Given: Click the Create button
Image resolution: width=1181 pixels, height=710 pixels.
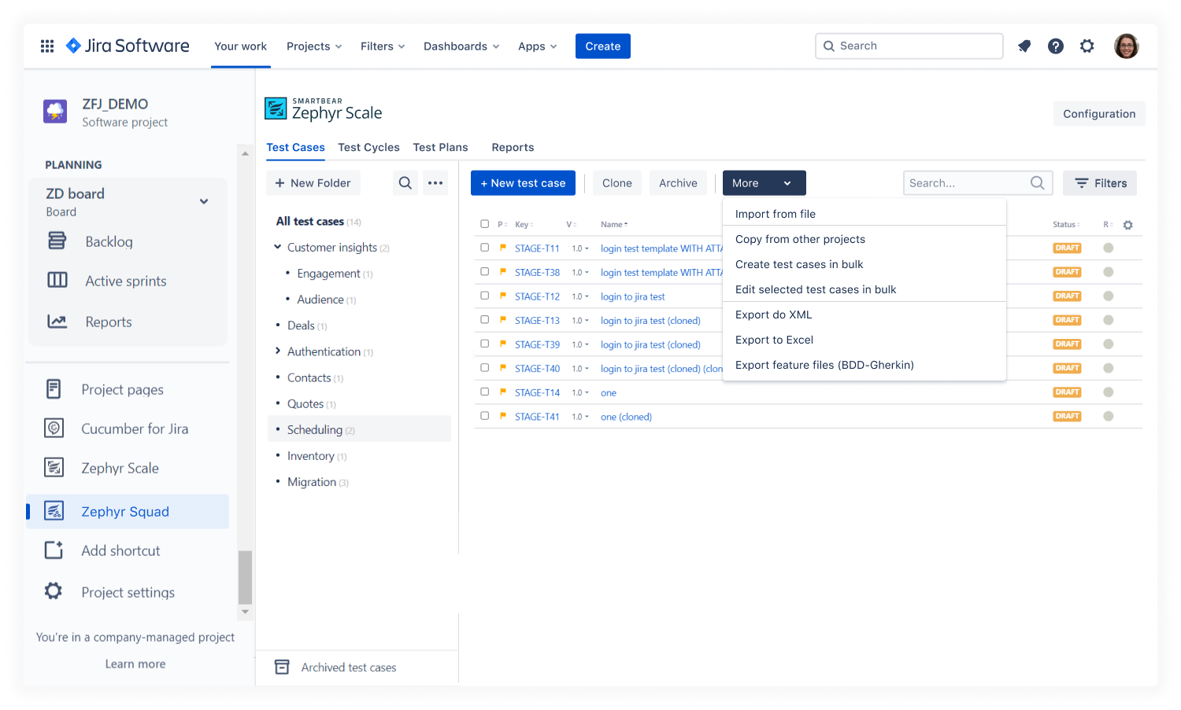Looking at the screenshot, I should (603, 46).
